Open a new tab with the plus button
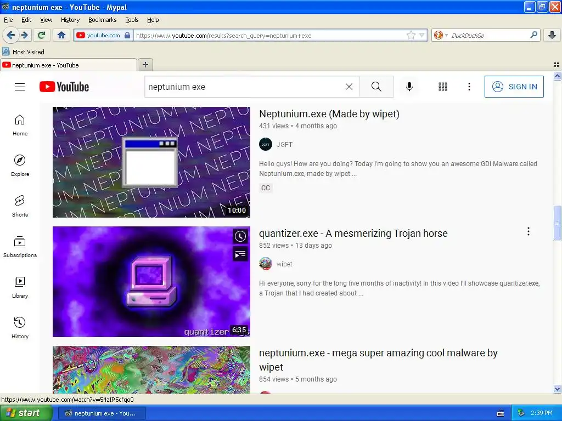The width and height of the screenshot is (562, 421). point(145,65)
